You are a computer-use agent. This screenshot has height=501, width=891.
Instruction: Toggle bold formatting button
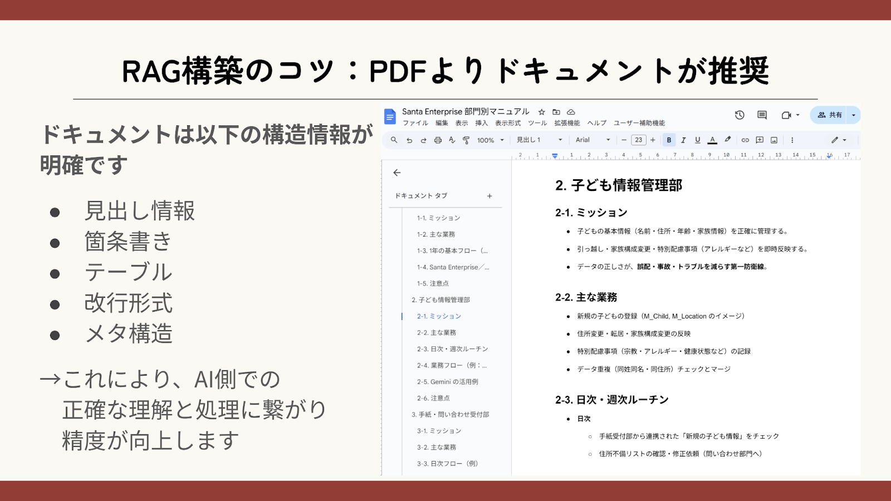(669, 140)
